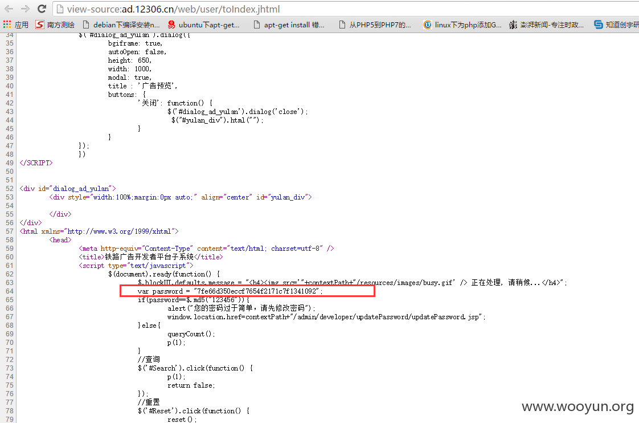
Task: Open the apt-get install 错 bookmark
Action: [x=289, y=25]
